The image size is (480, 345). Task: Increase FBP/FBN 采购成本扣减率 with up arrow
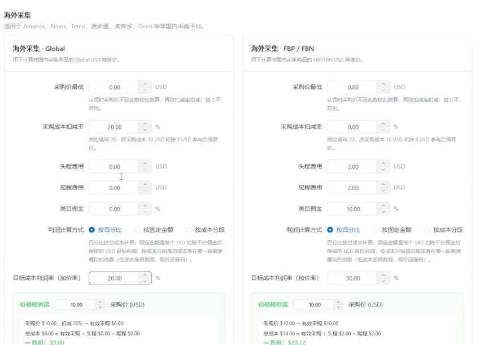(x=383, y=124)
